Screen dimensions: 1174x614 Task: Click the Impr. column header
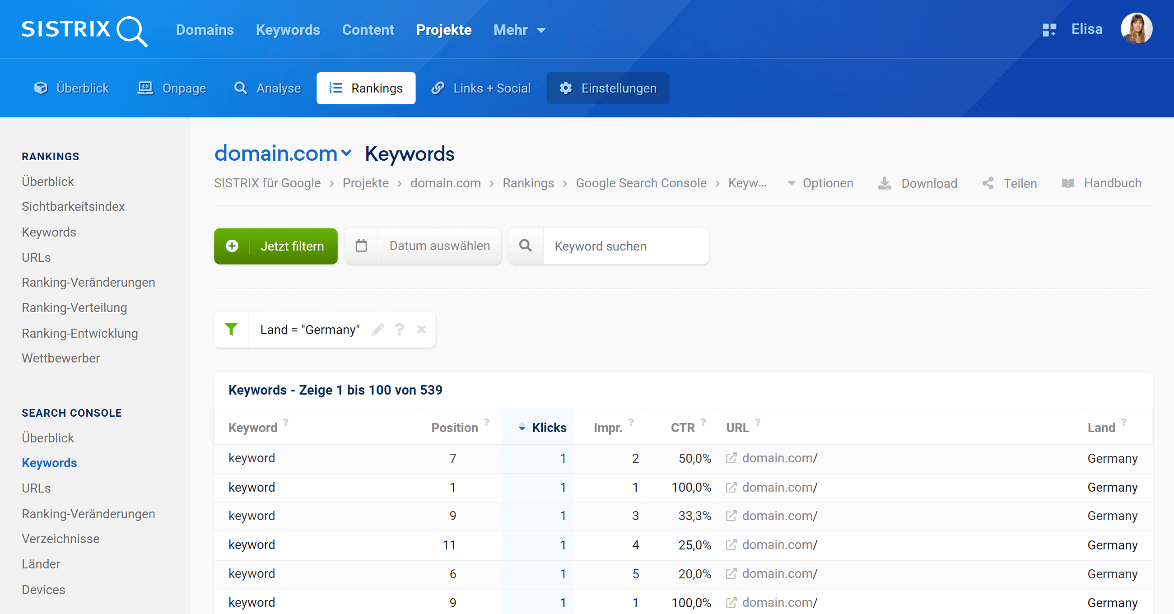[608, 428]
